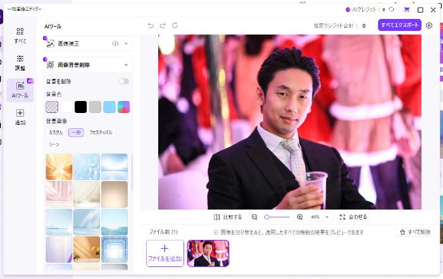
Task: Expand the 画像補正 section
Action: tap(126, 44)
